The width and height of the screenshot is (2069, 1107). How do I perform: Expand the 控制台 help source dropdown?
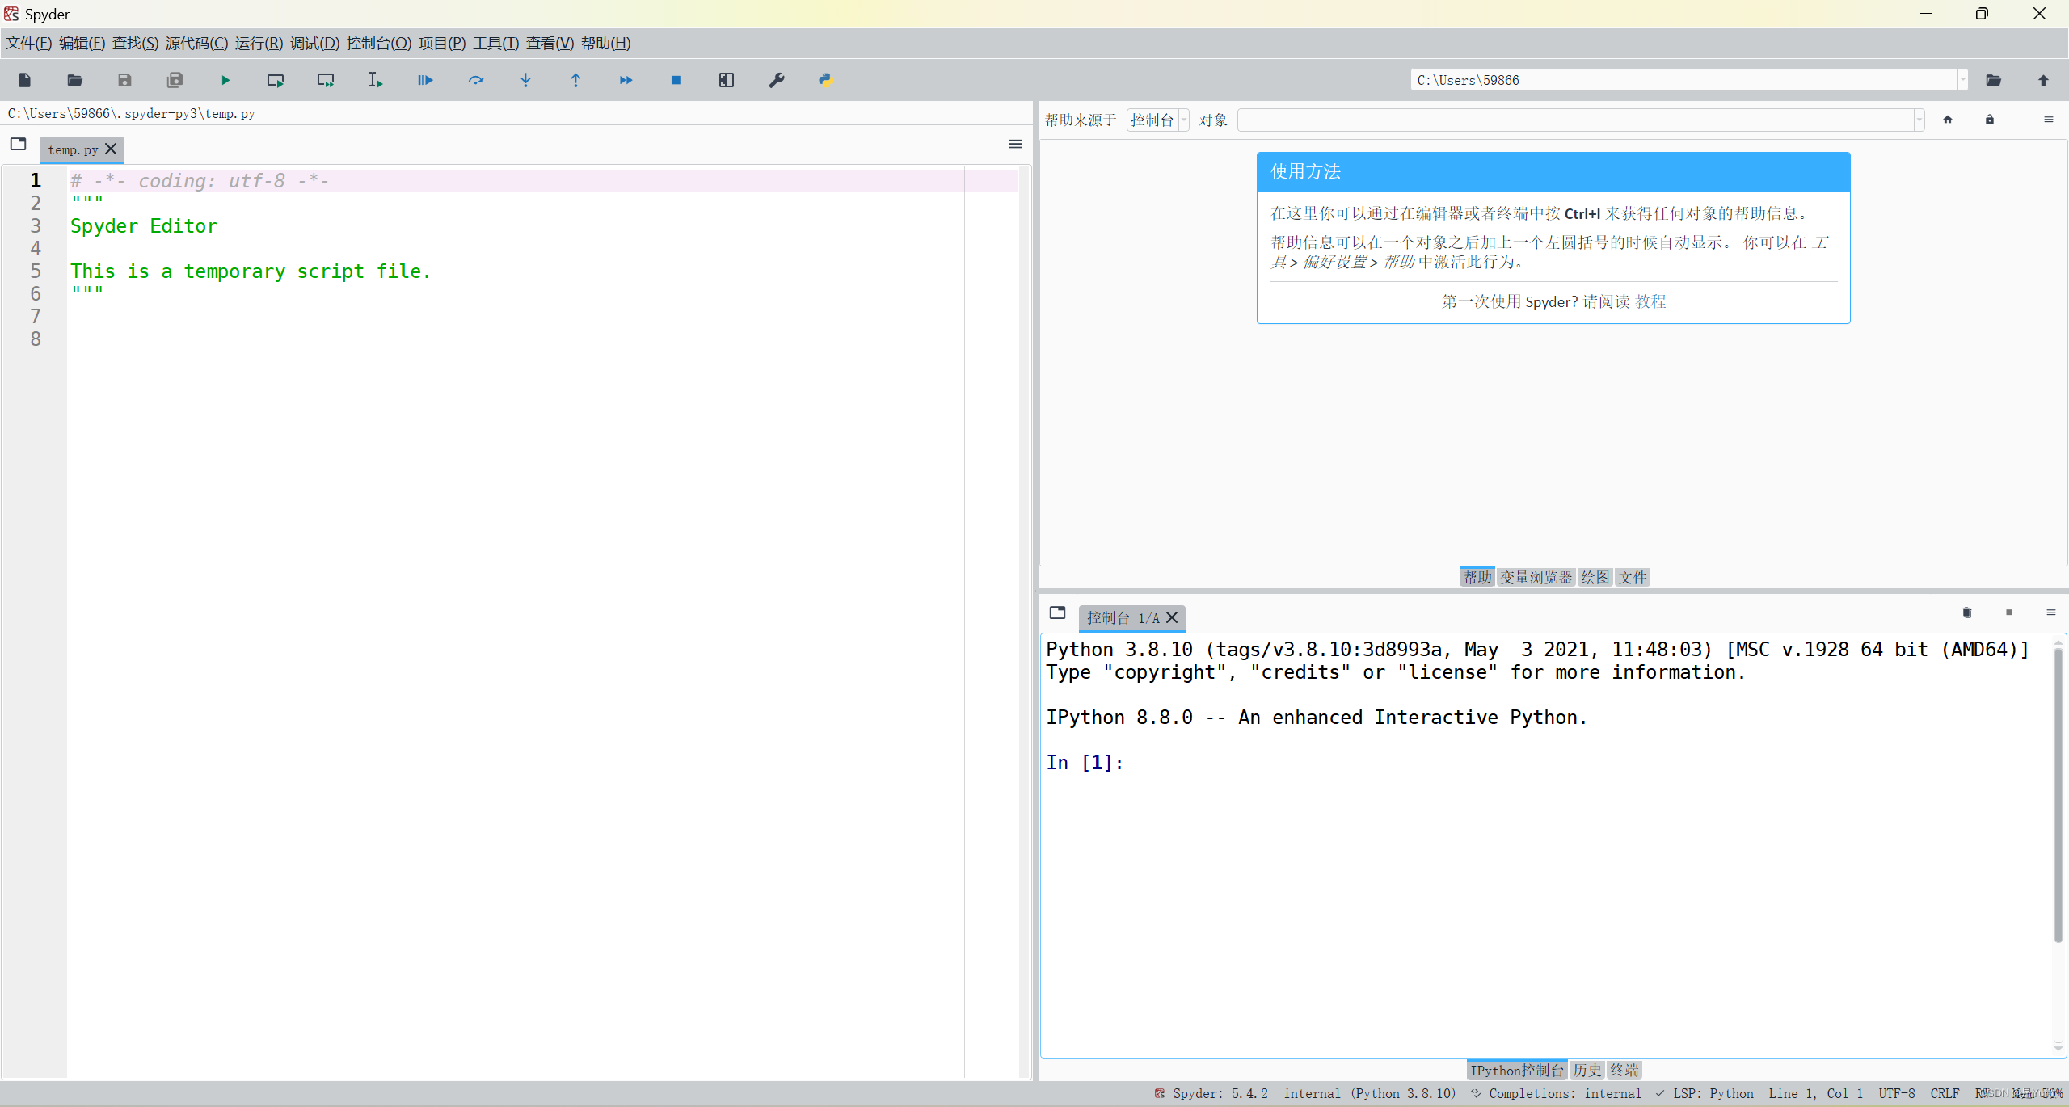pos(1157,120)
